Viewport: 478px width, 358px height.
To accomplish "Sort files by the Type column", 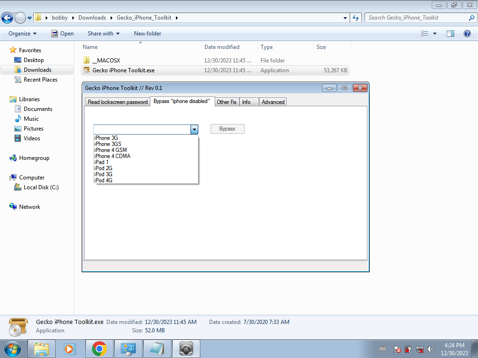I will coord(285,47).
